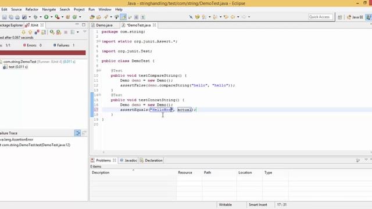
Task: Open the Window menu
Action: point(105,9)
